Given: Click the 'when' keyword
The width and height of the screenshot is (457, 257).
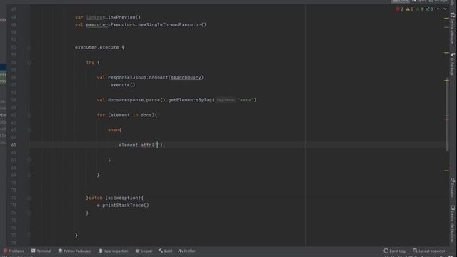Looking at the screenshot, I should [113, 130].
